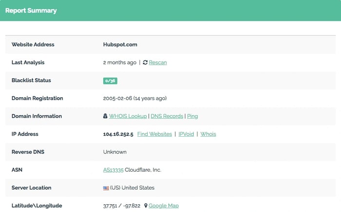Open the AS13335 ASN link

click(114, 170)
